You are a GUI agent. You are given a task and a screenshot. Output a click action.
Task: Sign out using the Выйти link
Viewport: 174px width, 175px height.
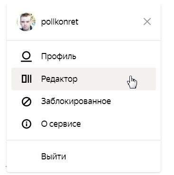(x=54, y=157)
